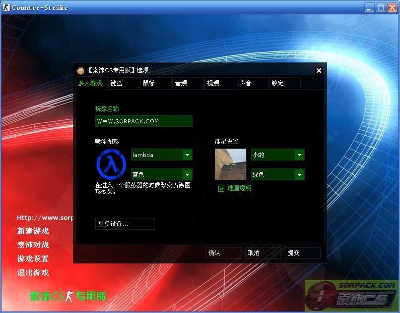This screenshot has height=313, width=400.
Task: Close the options dialog with X
Action: coord(319,70)
